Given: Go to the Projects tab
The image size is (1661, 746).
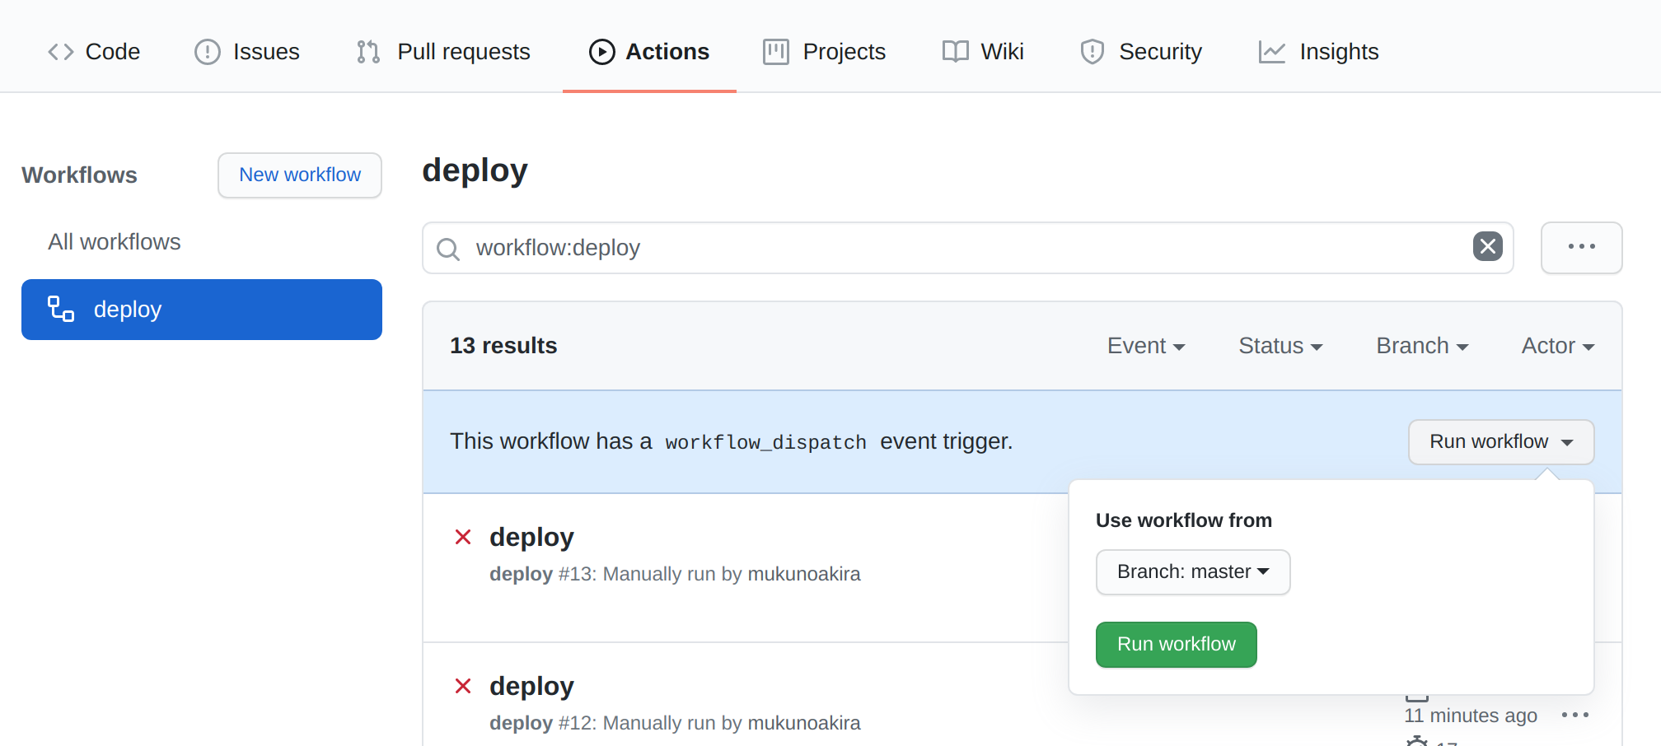Looking at the screenshot, I should pyautogui.click(x=825, y=52).
